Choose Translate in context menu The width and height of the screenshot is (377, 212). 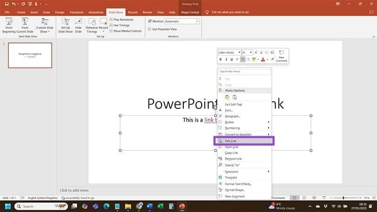click(x=244, y=178)
